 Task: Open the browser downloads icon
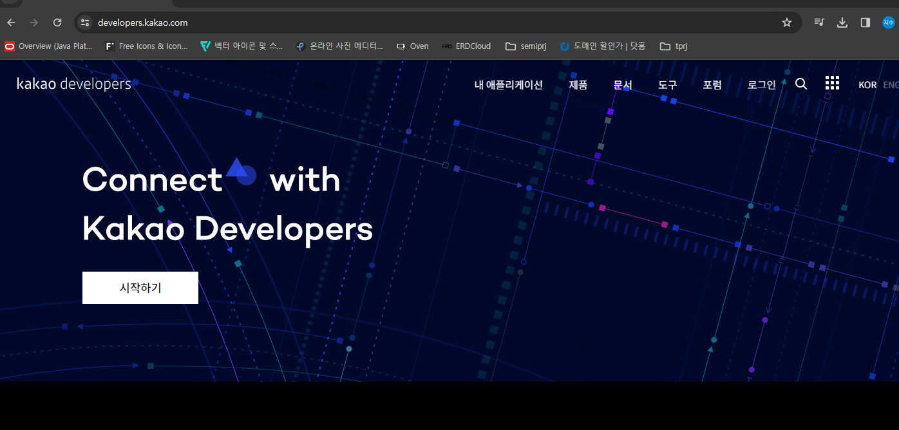[x=842, y=23]
